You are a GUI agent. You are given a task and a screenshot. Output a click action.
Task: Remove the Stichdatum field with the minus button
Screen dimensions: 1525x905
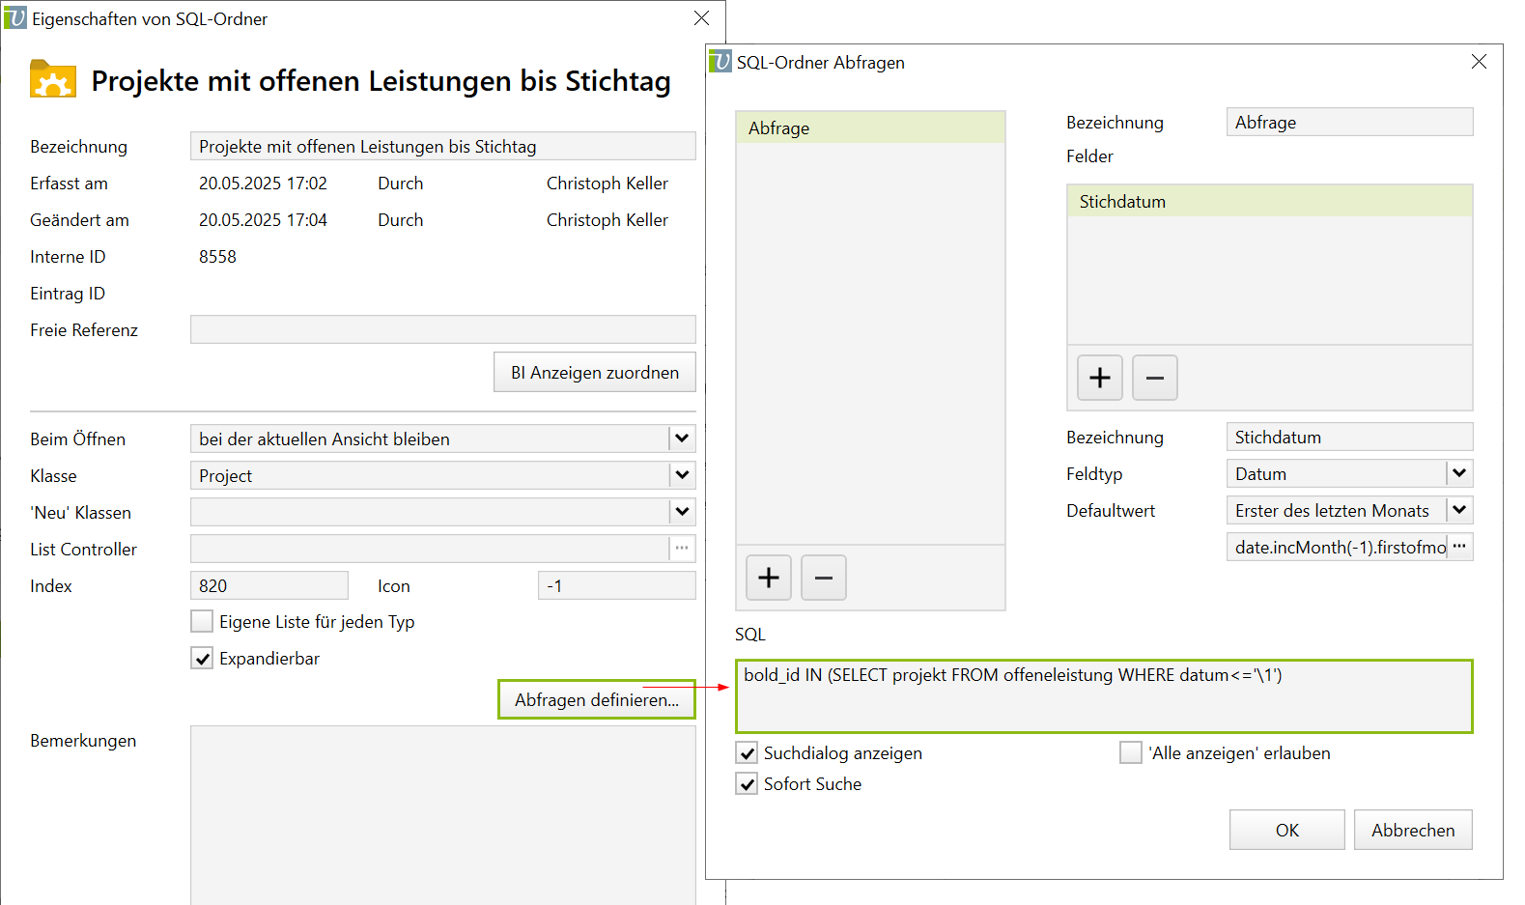click(x=1154, y=378)
